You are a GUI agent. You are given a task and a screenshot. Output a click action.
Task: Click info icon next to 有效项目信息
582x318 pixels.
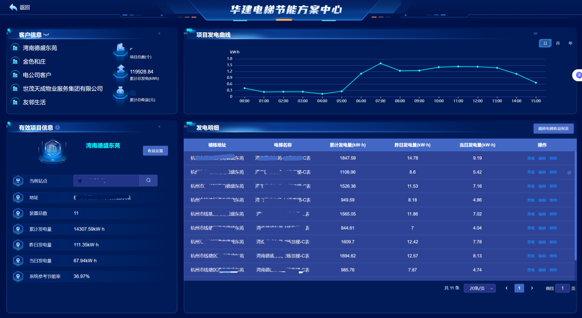(58, 128)
